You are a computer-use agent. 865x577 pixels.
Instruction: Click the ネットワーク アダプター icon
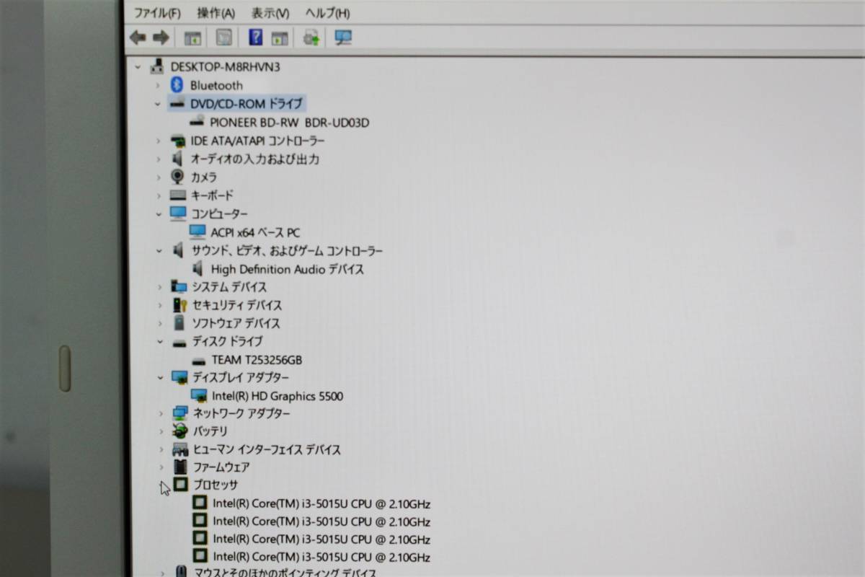point(180,413)
